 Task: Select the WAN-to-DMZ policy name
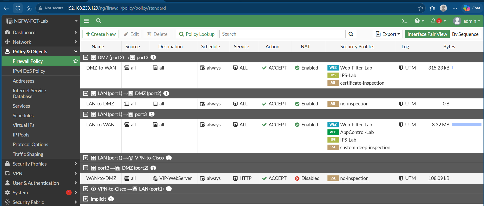coord(101,178)
